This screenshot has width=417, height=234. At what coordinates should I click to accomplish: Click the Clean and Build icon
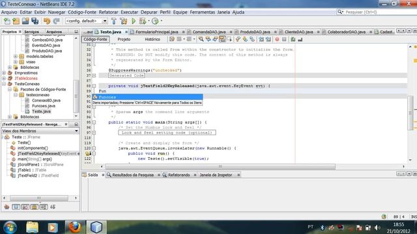coord(123,21)
